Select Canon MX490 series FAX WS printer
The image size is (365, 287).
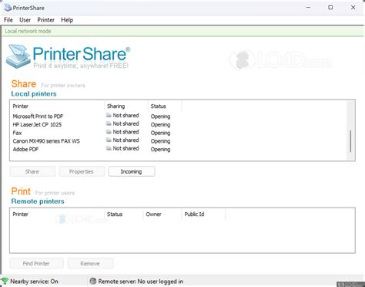[46, 141]
